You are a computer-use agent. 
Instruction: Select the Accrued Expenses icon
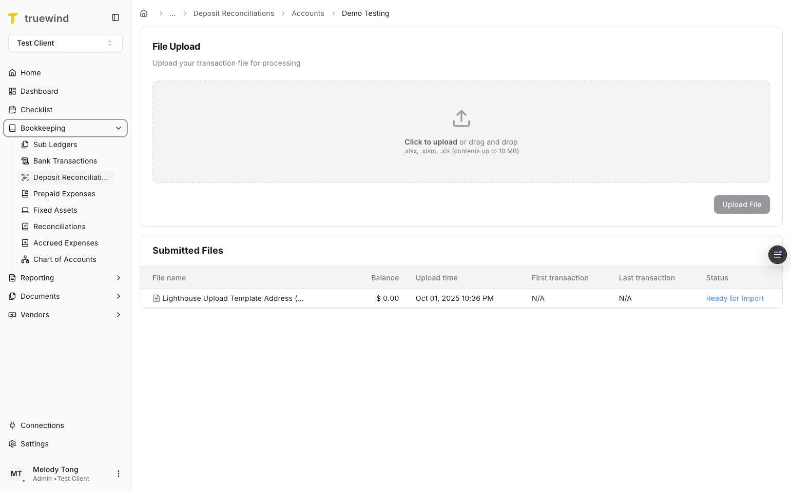(x=25, y=243)
